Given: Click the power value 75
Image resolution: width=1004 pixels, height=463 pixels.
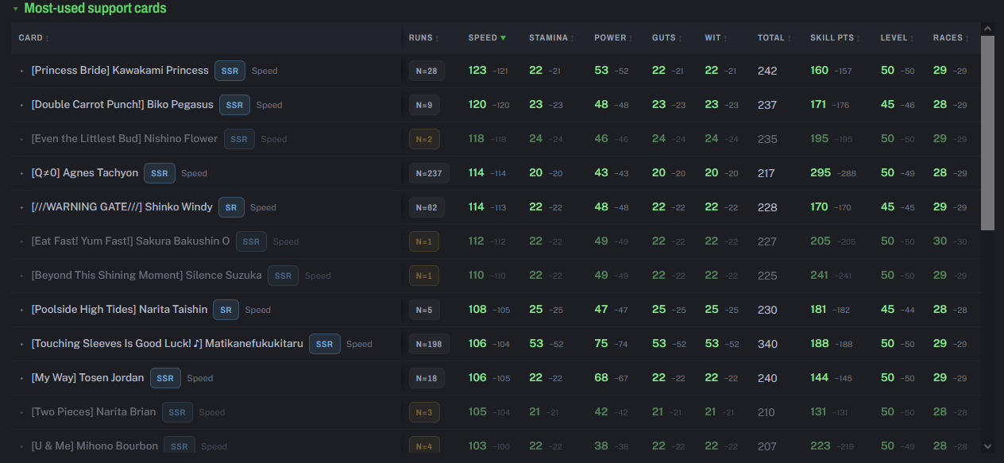Looking at the screenshot, I should (x=601, y=344).
